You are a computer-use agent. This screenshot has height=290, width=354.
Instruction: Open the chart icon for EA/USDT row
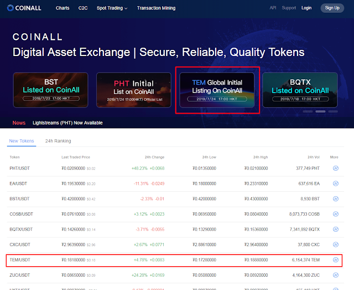pyautogui.click(x=336, y=184)
